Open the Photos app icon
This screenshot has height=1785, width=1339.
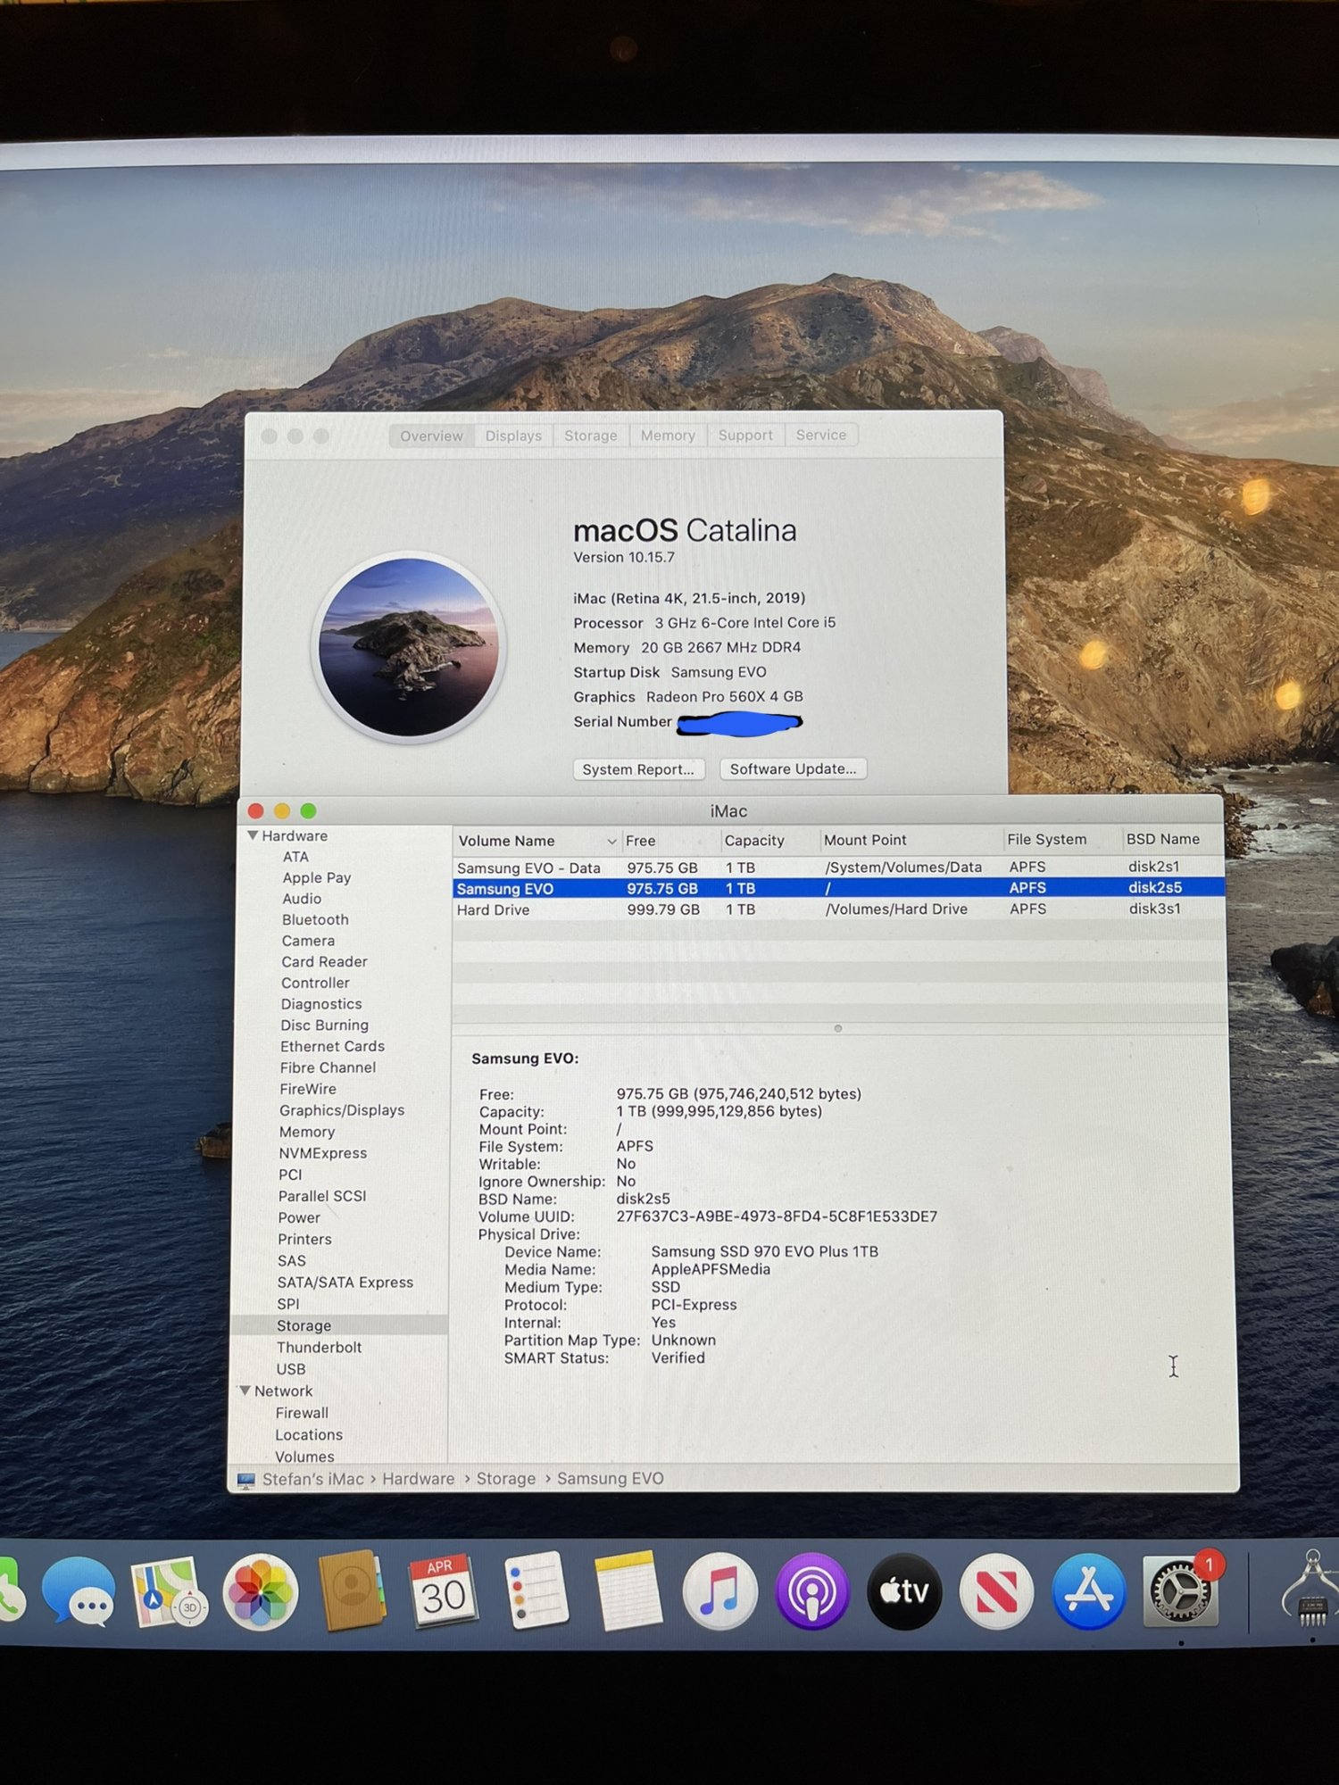[260, 1593]
